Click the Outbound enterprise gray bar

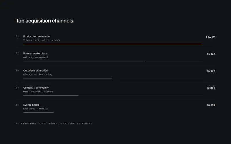pyautogui.click(x=68, y=78)
